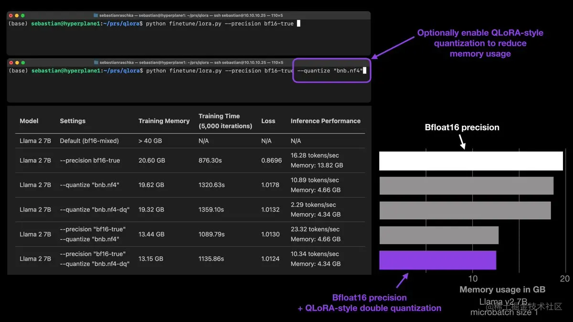Click the command line ending in bf16-true cursor
Image resolution: width=573 pixels, height=322 pixels.
tap(154, 23)
